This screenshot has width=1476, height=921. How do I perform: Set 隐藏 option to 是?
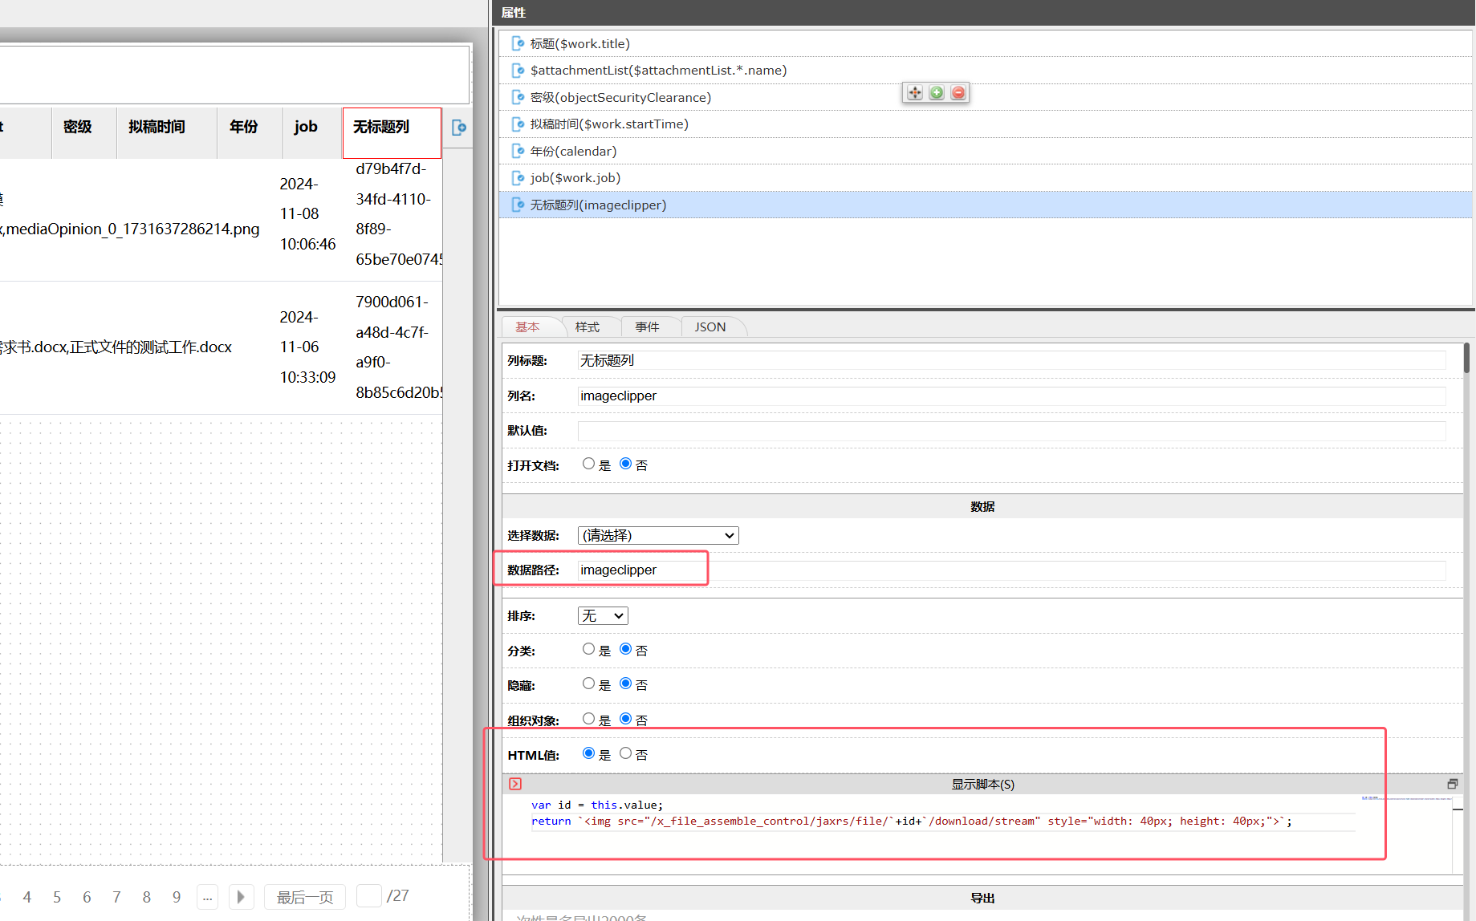(588, 684)
